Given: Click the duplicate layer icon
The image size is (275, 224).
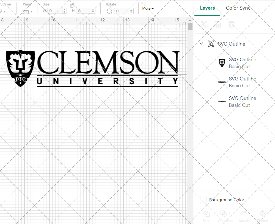Looking at the screenshot, I should click(x=218, y=24).
